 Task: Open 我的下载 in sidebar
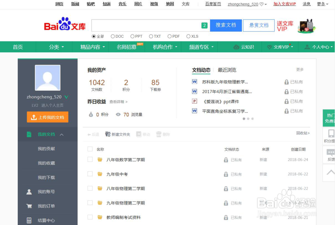(46, 177)
